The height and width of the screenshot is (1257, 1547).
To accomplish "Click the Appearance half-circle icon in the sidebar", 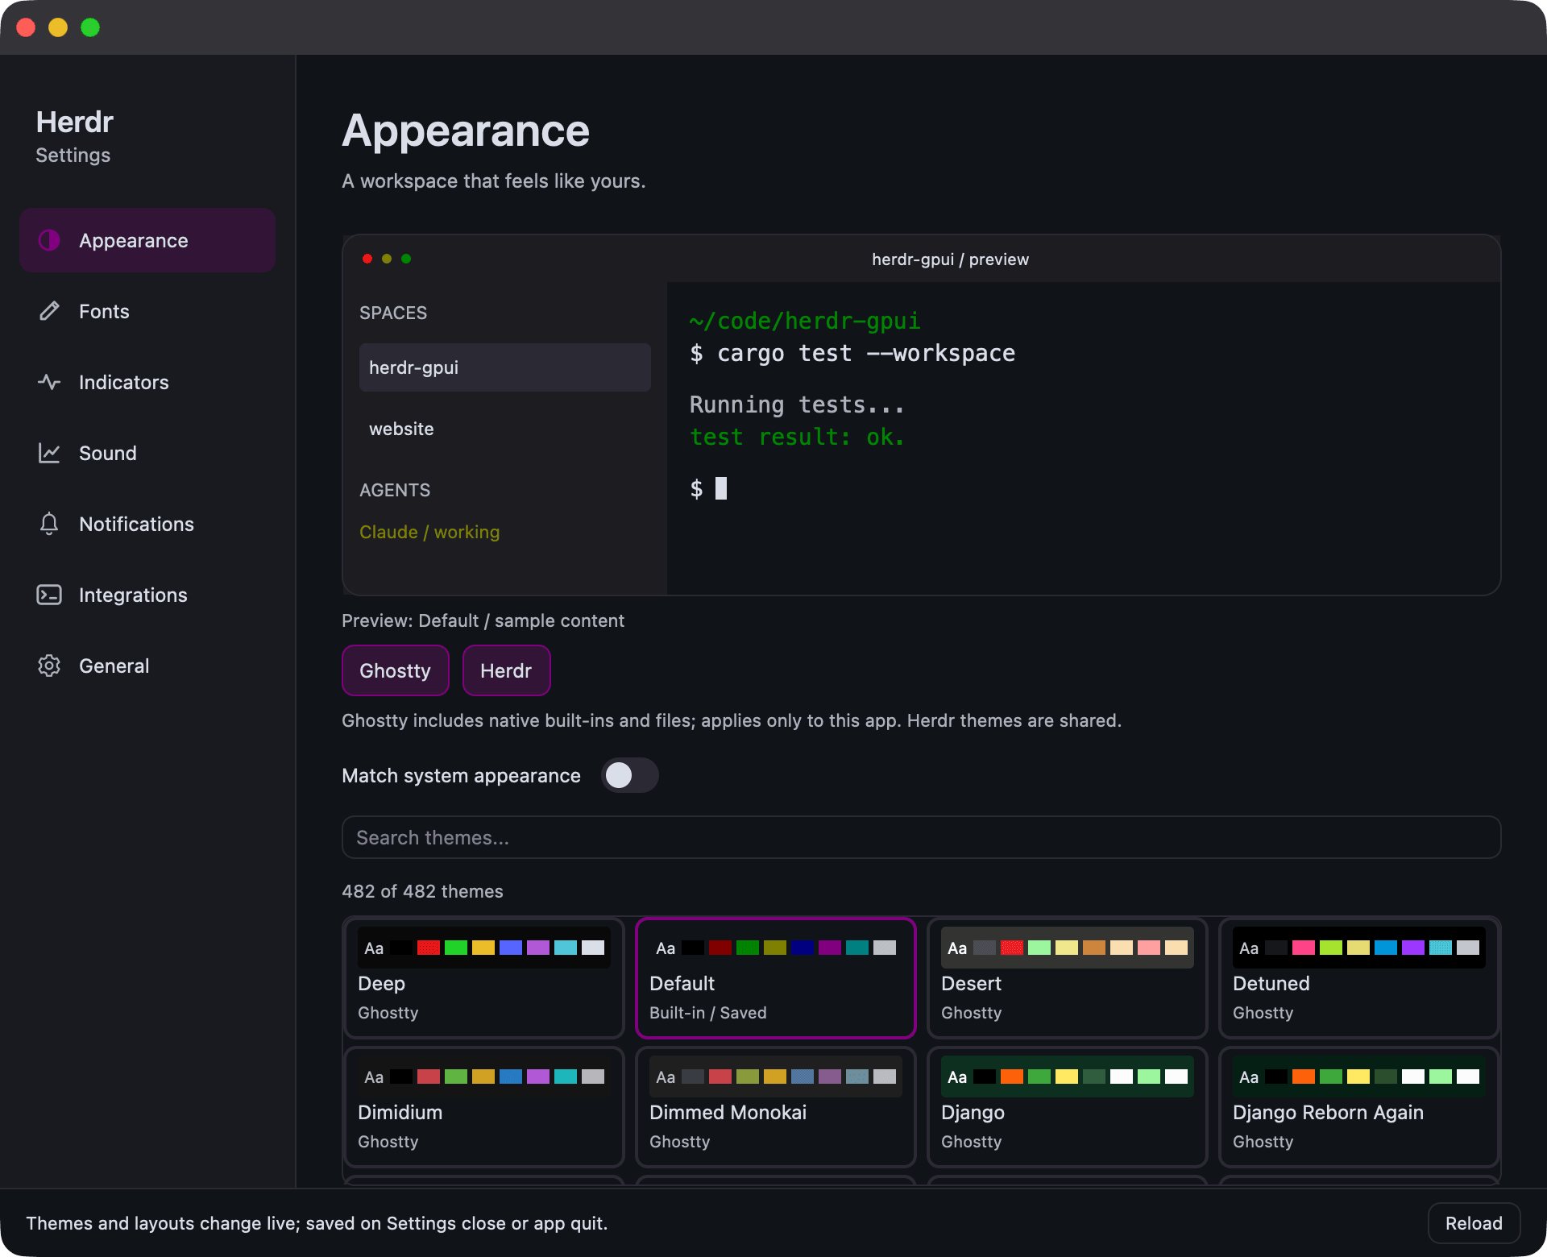I will pyautogui.click(x=49, y=240).
